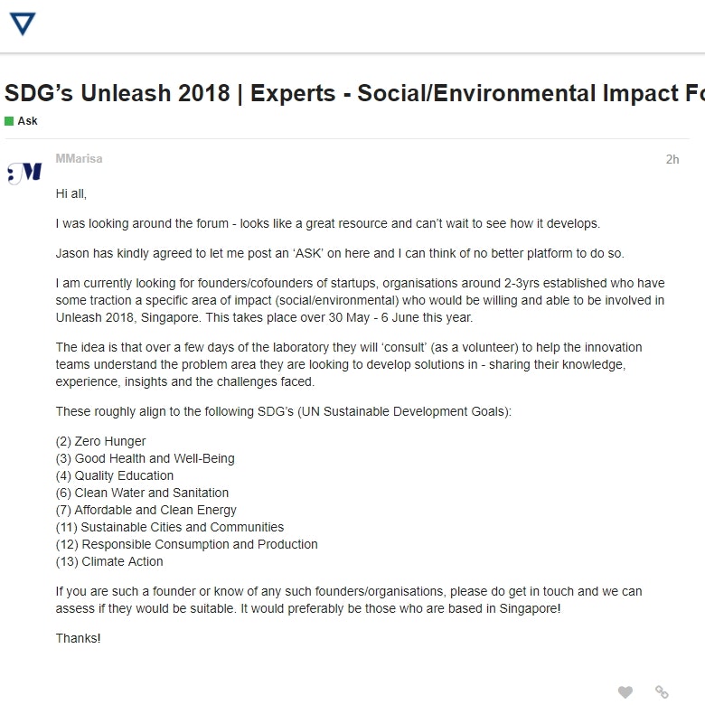The width and height of the screenshot is (705, 705).
Task: Click the "(4) Quality Education" line
Action: click(x=115, y=475)
